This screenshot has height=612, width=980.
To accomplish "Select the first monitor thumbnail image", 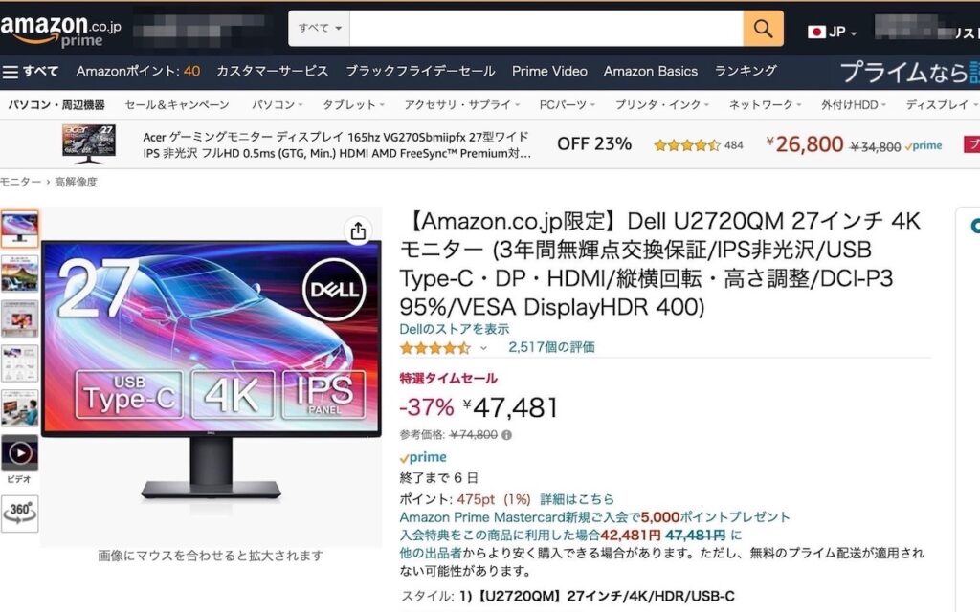I will (x=20, y=229).
